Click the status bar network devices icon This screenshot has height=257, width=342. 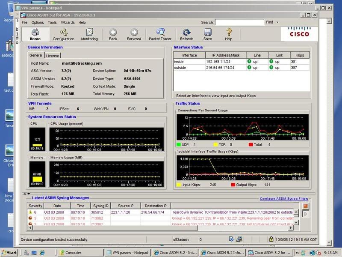coord(239,239)
